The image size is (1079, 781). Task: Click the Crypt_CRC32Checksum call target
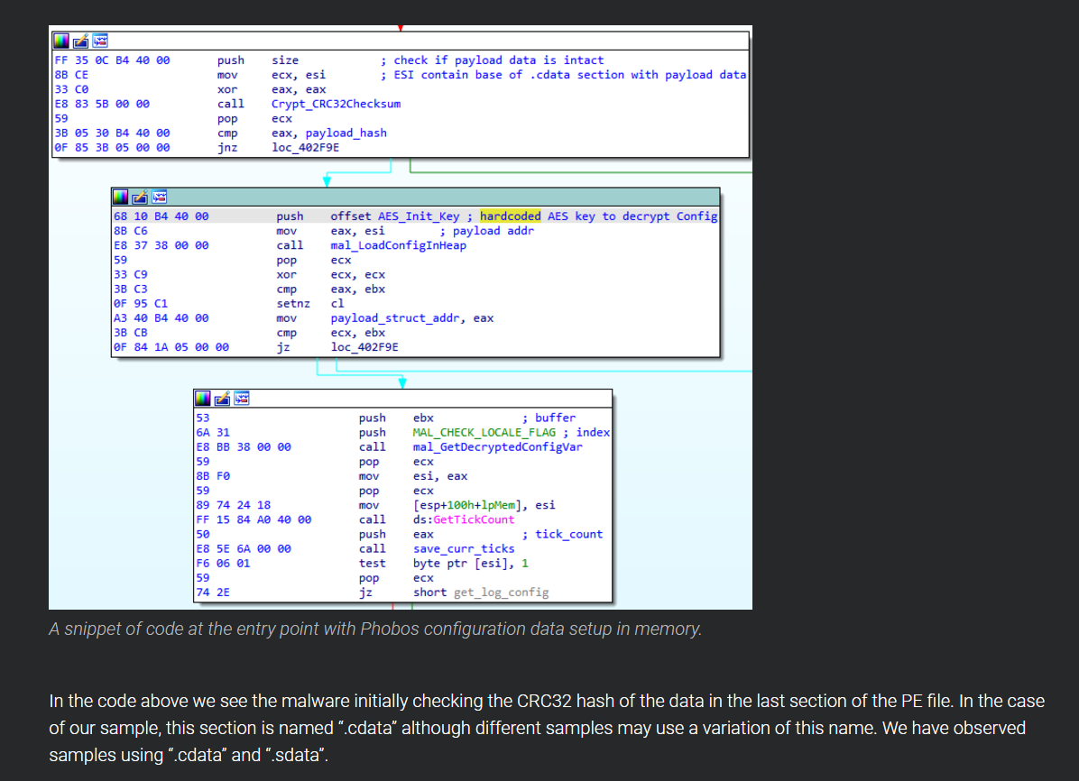(x=336, y=104)
